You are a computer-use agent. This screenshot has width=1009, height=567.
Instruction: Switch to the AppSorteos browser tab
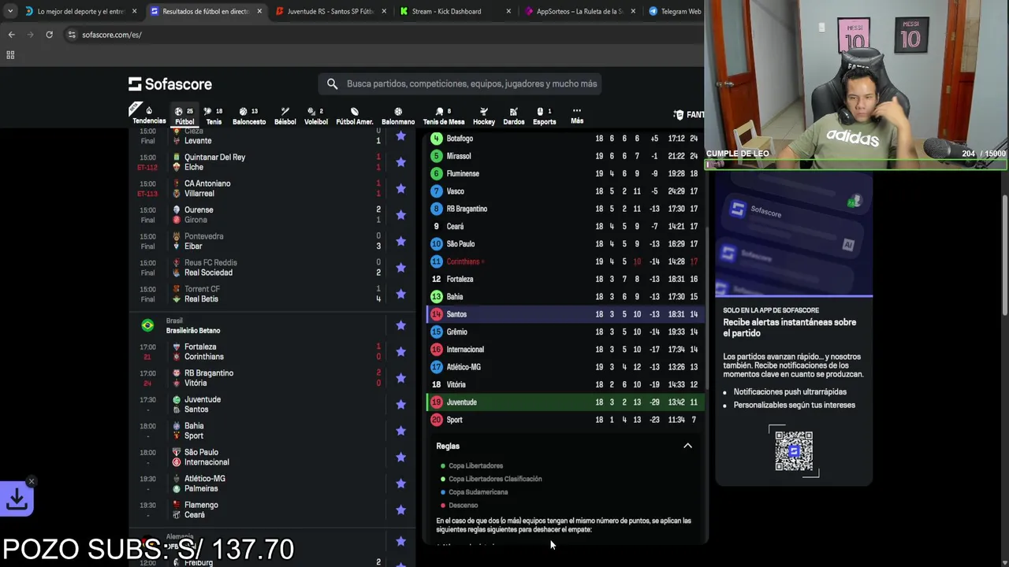coord(579,11)
